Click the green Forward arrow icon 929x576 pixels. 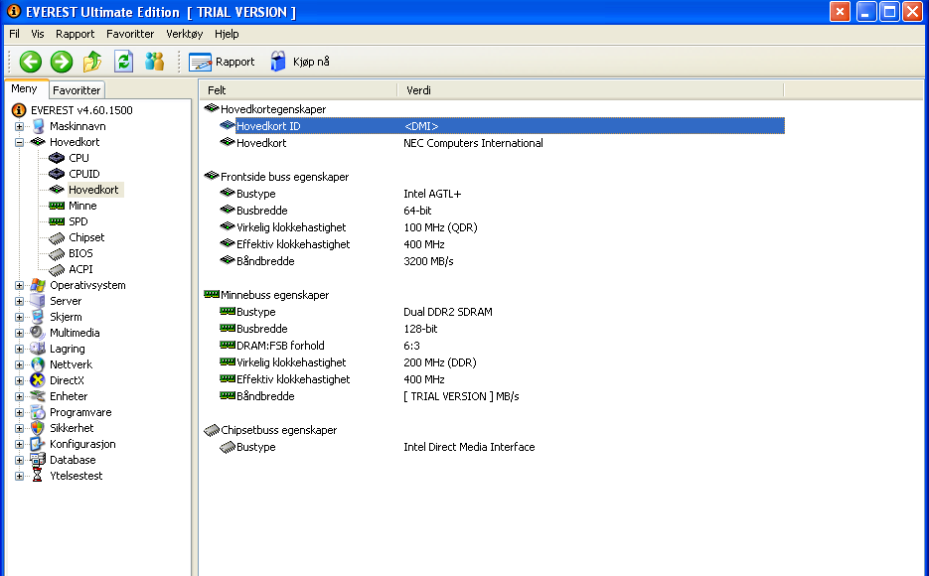click(x=62, y=62)
